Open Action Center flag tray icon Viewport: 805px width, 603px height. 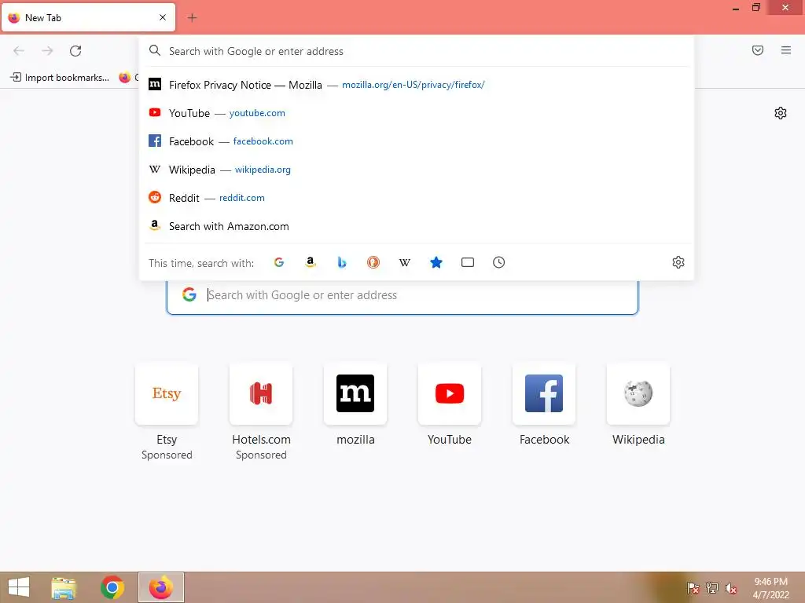click(x=693, y=588)
